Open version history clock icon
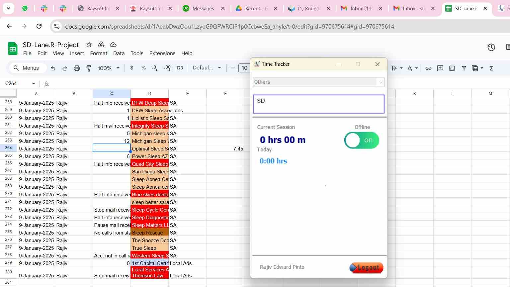510x287 pixels. coord(491,48)
